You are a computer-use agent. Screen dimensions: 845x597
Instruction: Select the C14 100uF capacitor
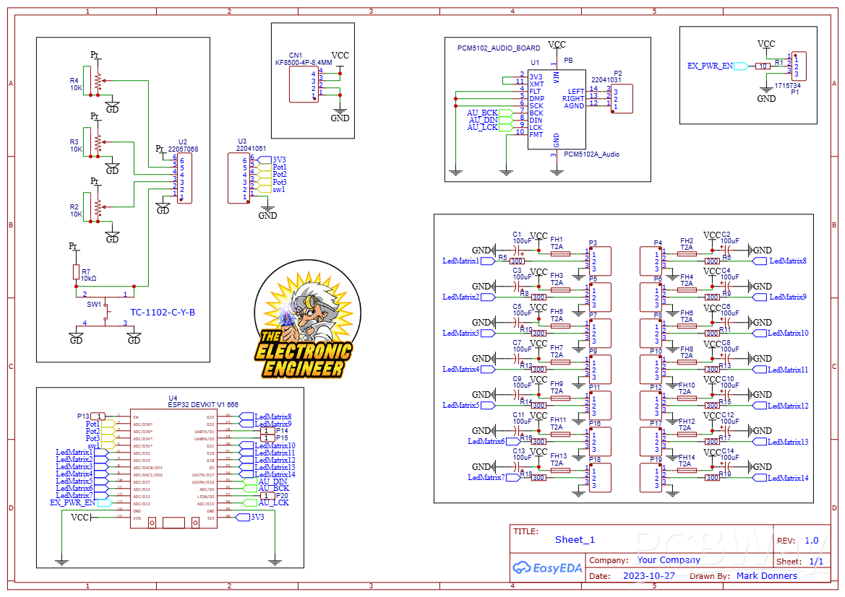pos(727,467)
